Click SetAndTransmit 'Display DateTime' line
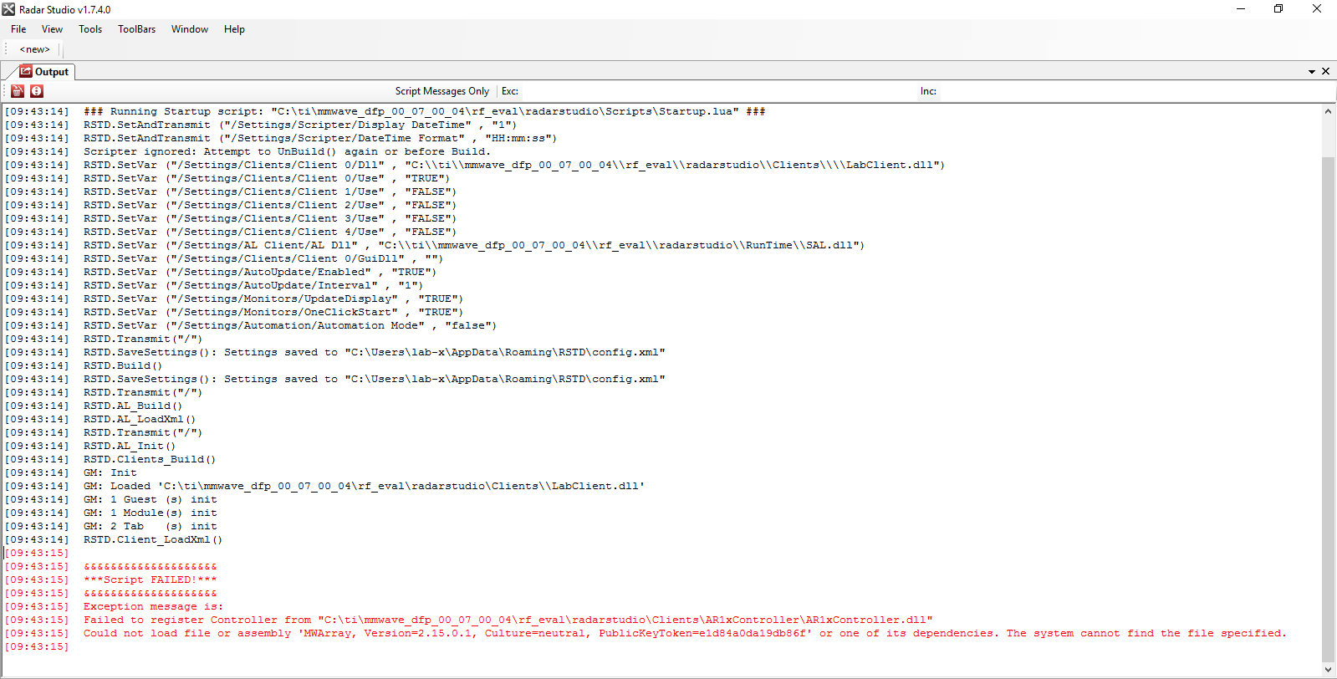The width and height of the screenshot is (1337, 679). coord(300,125)
